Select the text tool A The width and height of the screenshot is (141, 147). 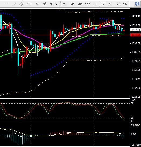click(37, 4)
